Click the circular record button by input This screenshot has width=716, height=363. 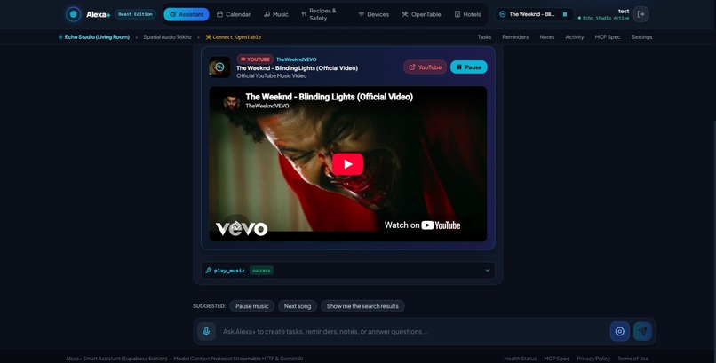tap(620, 331)
